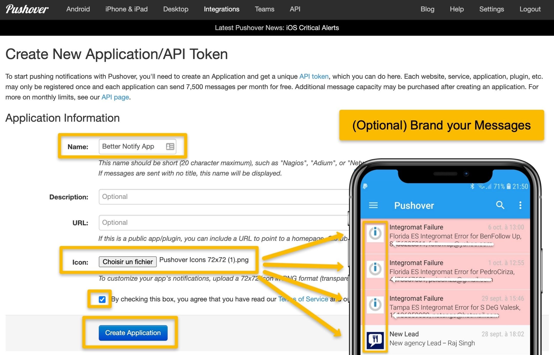Screen dimensions: 554x355
Task: Tap the New Lead fork-and-knife app icon
Action: 375,340
